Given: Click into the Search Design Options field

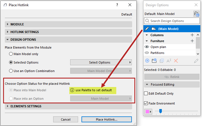Looking at the screenshot, I should click(172, 21).
